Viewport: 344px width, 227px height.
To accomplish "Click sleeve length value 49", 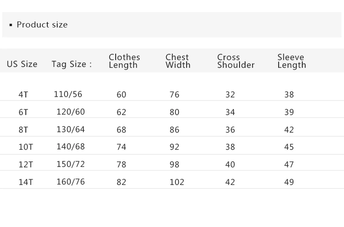I will click(289, 182).
